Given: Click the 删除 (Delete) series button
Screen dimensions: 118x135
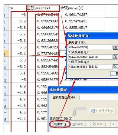Looking at the screenshot, I should (x=100, y=124).
